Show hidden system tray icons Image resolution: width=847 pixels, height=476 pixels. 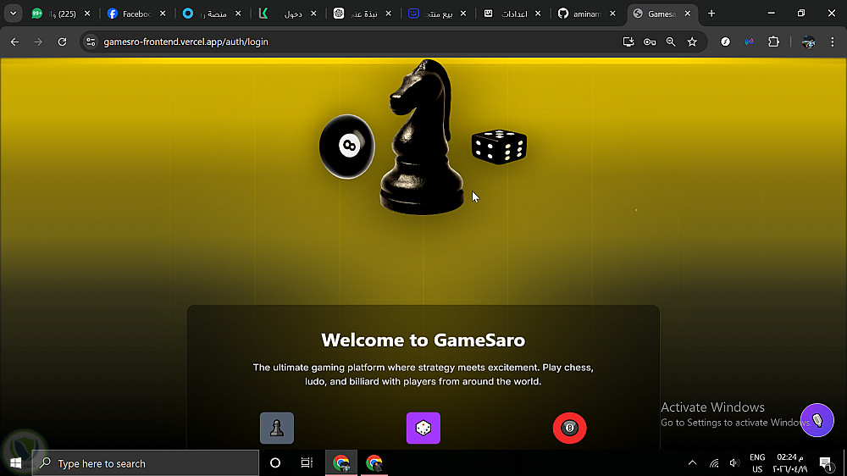692,463
